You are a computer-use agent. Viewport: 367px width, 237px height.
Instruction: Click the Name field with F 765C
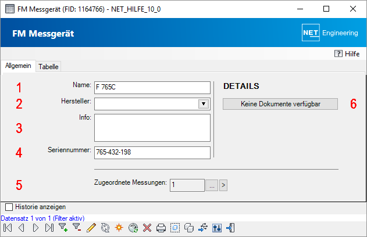152,87
